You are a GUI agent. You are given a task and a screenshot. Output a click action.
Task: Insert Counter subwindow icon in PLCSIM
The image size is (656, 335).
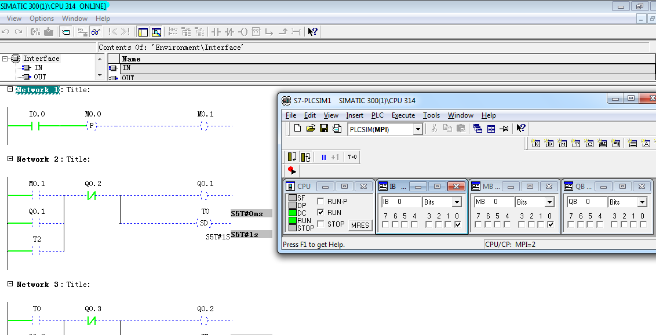click(589, 144)
